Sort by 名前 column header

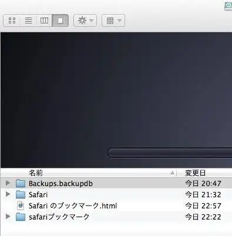[x=35, y=173]
